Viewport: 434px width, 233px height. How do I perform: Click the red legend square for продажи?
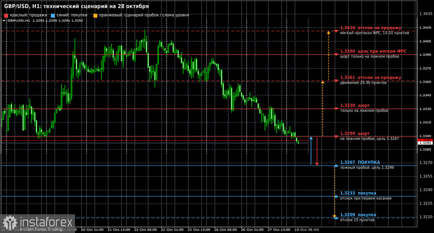click(6, 15)
